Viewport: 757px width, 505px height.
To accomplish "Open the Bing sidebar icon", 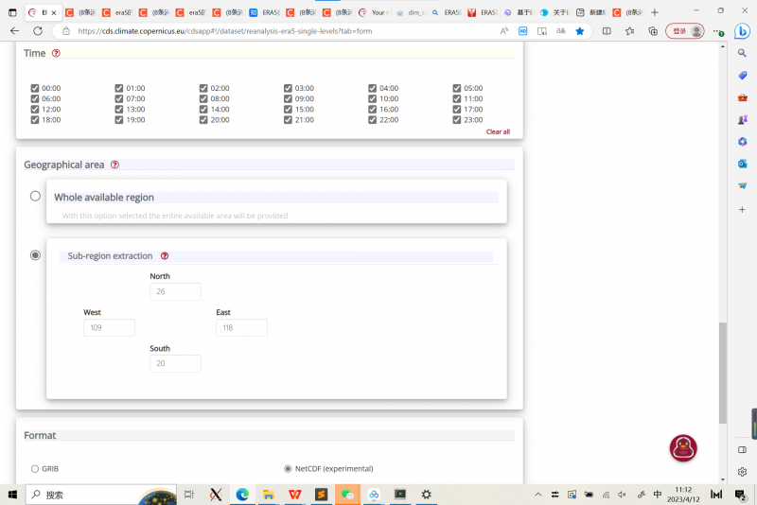I will [x=743, y=30].
